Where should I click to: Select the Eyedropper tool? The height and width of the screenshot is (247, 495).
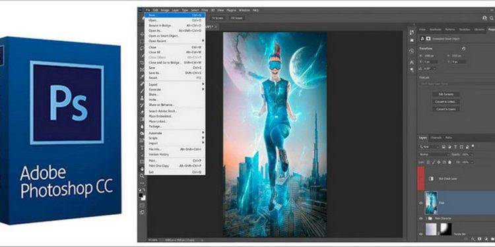[142, 76]
